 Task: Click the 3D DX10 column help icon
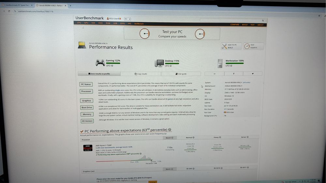(x=222, y=168)
